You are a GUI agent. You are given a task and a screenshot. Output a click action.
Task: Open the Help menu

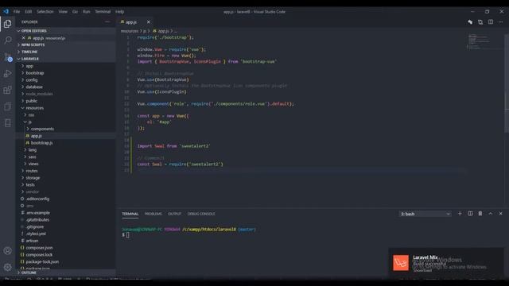[120, 12]
